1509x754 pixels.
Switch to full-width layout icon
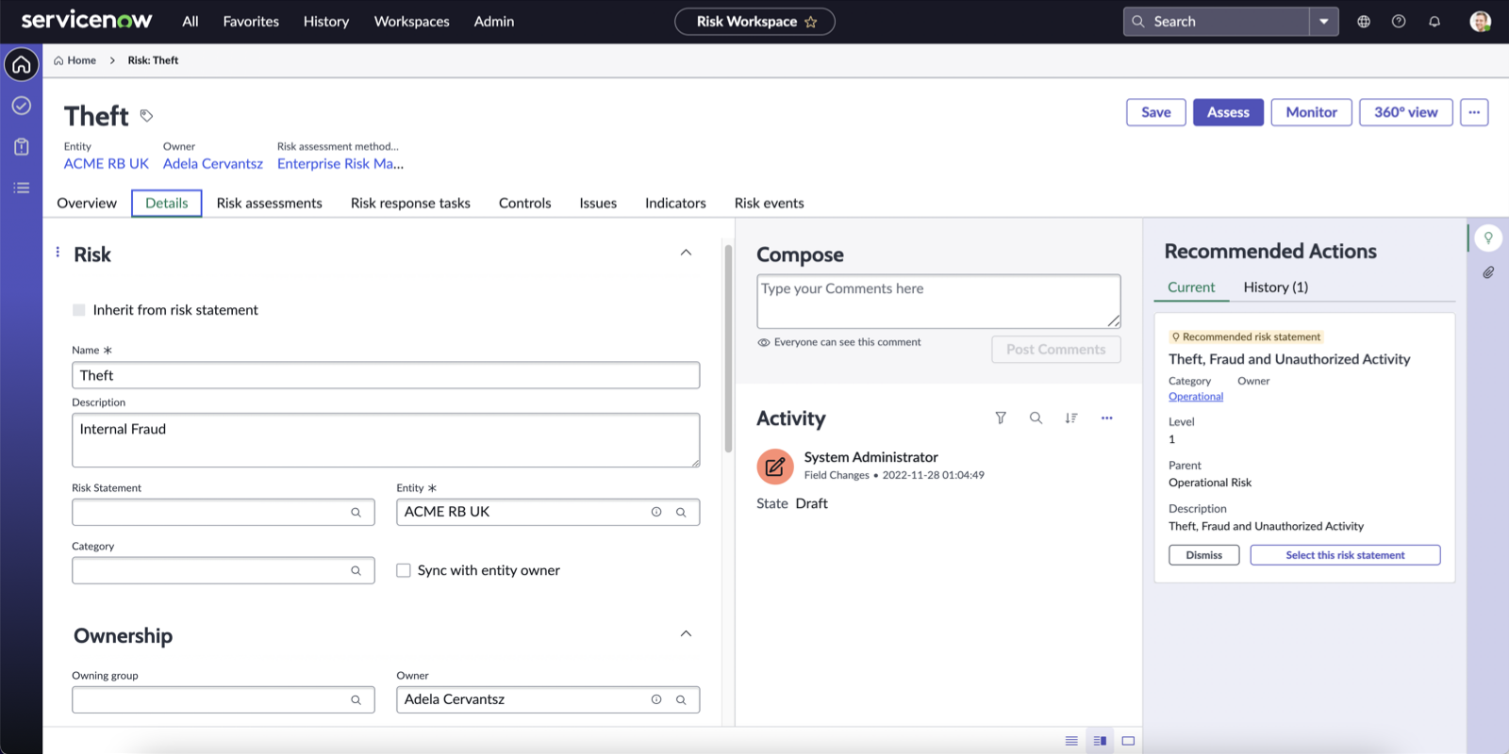pos(1128,741)
